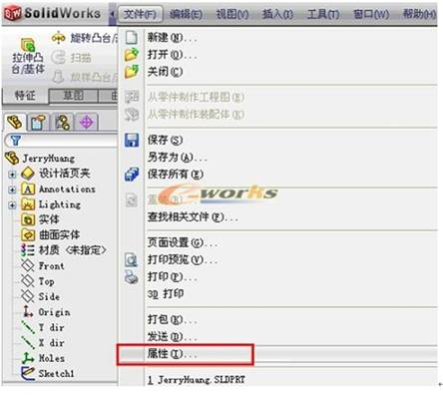Image resolution: width=443 pixels, height=395 pixels.
Task: Click the 放样凸台 loft icon
Action: pyautogui.click(x=59, y=77)
